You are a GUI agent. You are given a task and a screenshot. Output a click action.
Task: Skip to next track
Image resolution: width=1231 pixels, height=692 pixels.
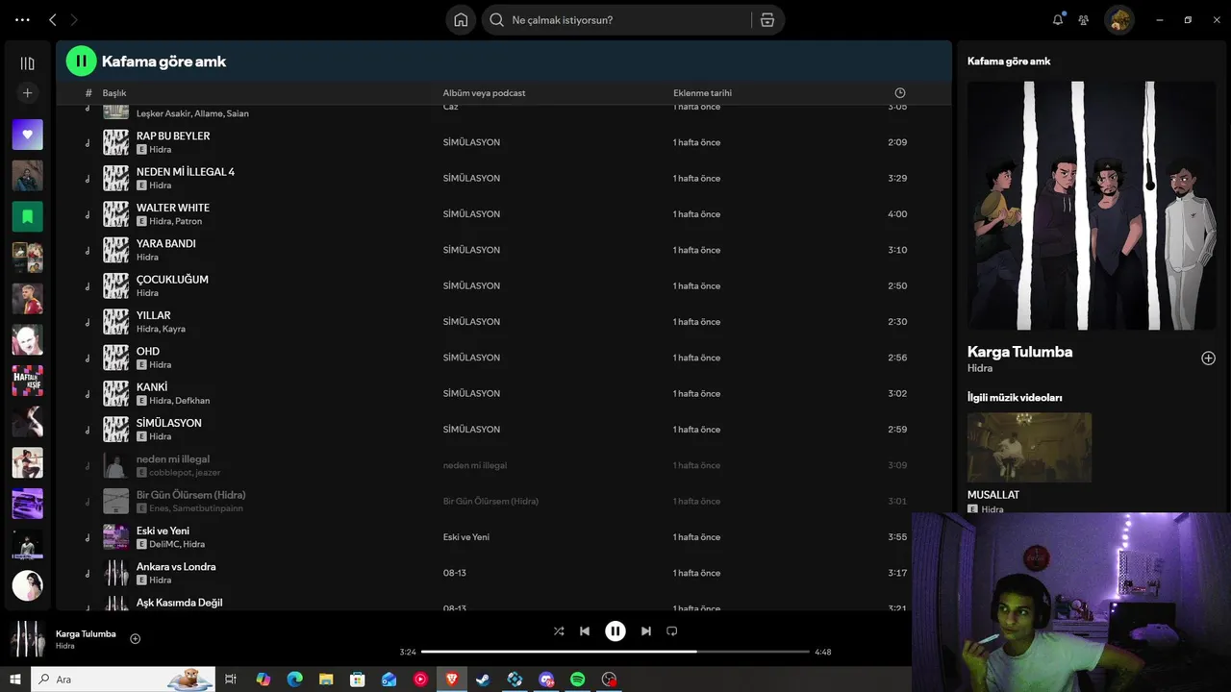tap(646, 631)
